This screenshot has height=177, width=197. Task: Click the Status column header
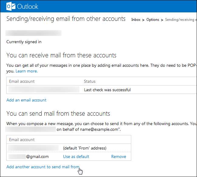pos(89,81)
